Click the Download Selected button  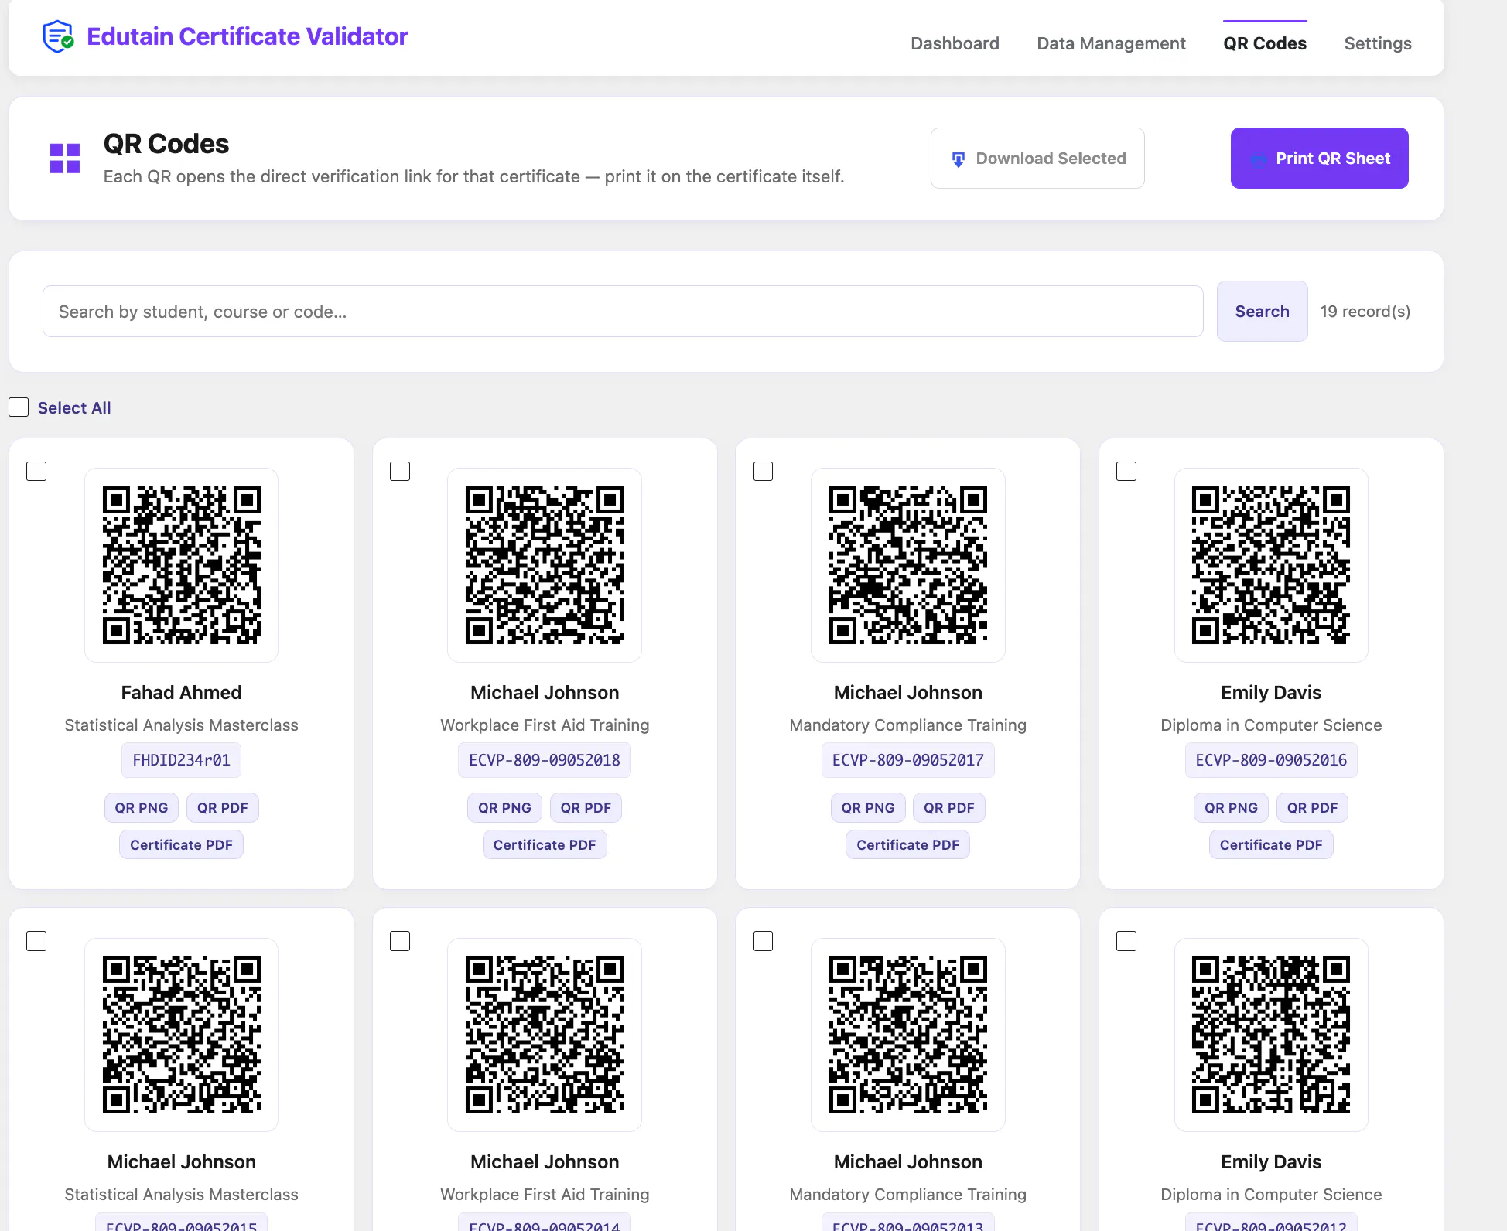point(1037,159)
